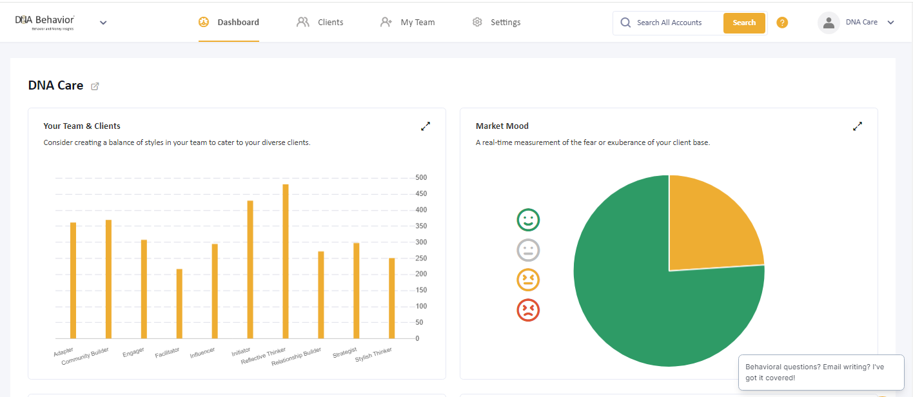
Task: Open DNA Care external link icon
Action: [95, 86]
